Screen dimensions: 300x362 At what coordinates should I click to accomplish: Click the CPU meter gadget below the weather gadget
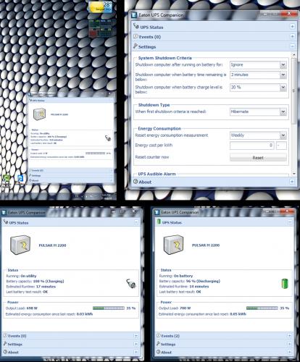[101, 28]
